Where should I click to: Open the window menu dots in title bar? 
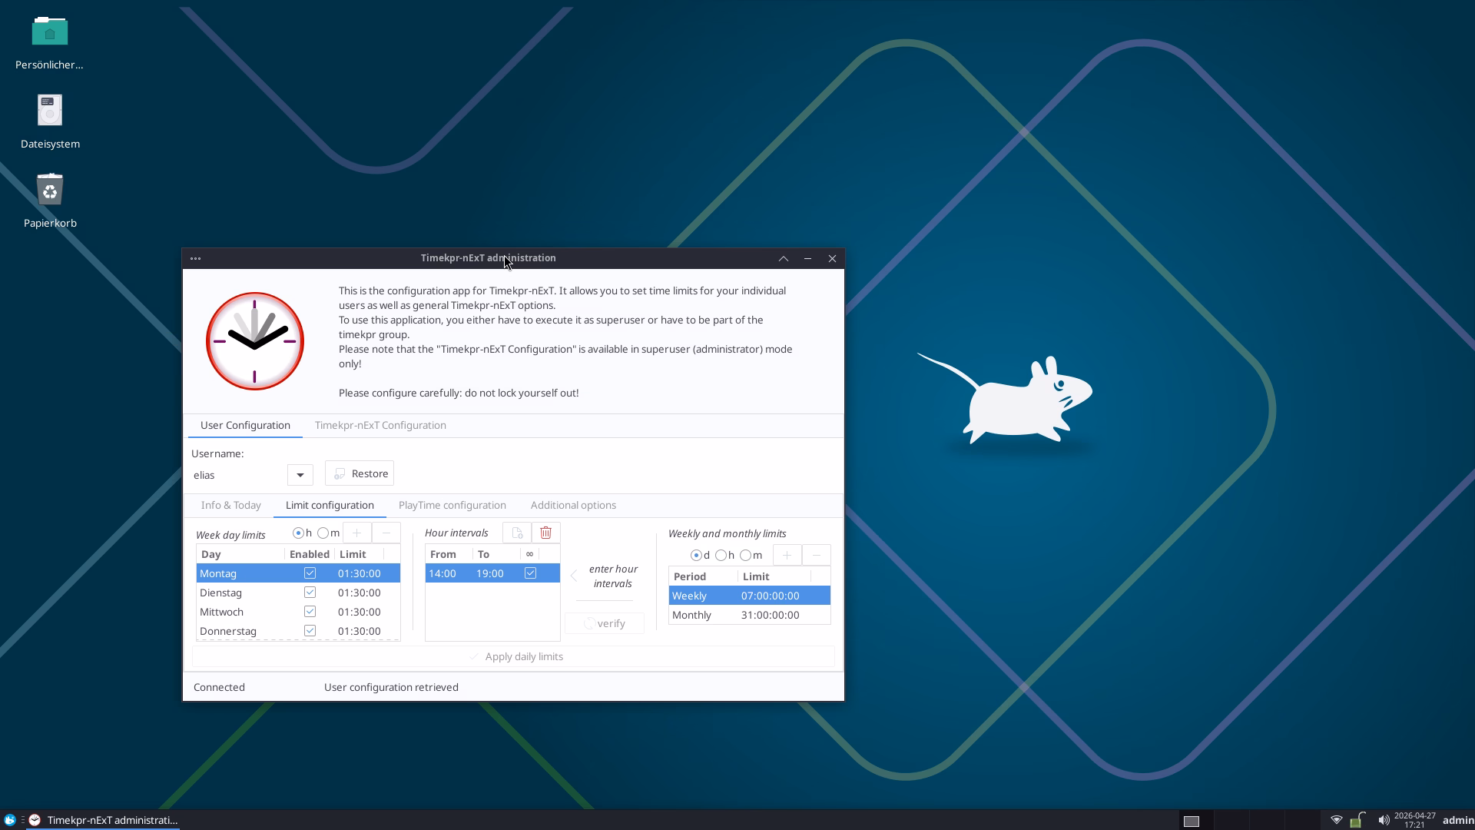[195, 259]
